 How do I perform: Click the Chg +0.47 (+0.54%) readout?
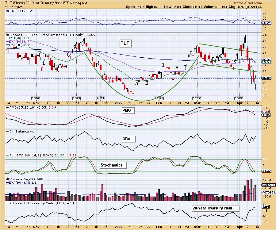coord(243,7)
